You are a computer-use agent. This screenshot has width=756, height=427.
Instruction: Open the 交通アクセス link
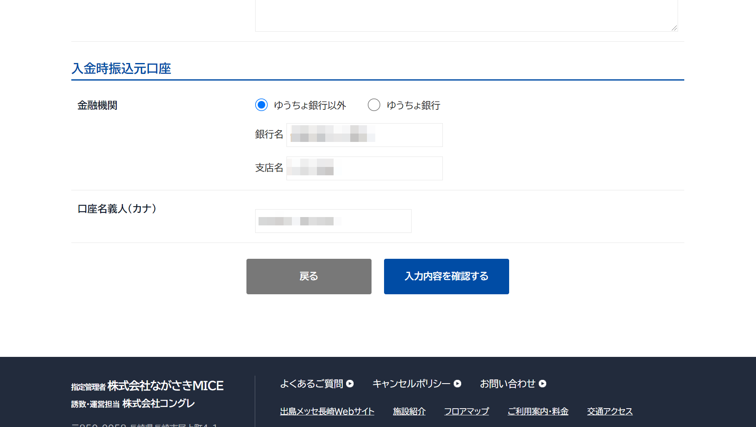click(610, 412)
